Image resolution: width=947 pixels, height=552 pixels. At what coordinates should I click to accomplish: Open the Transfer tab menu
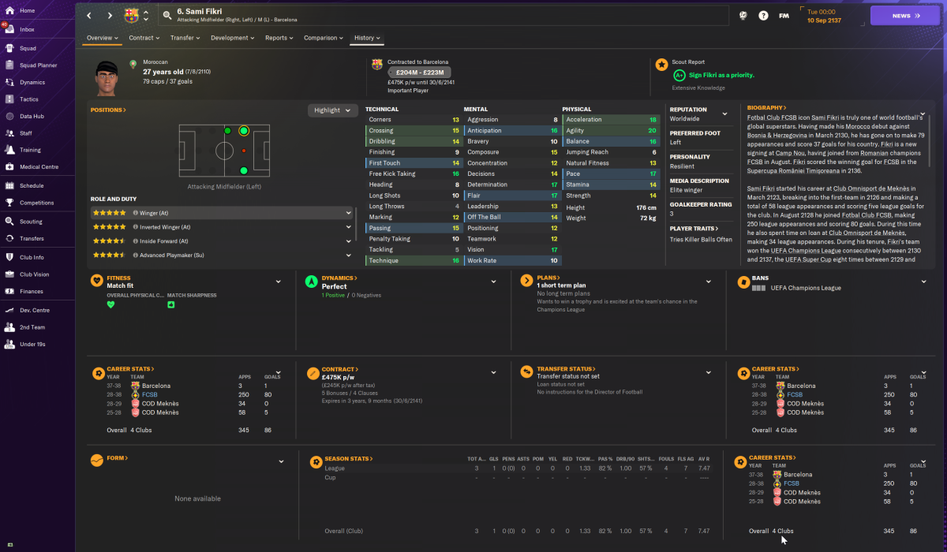point(185,38)
